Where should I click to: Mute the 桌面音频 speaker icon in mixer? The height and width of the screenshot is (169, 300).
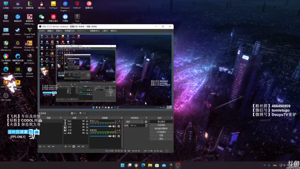[x=114, y=136]
